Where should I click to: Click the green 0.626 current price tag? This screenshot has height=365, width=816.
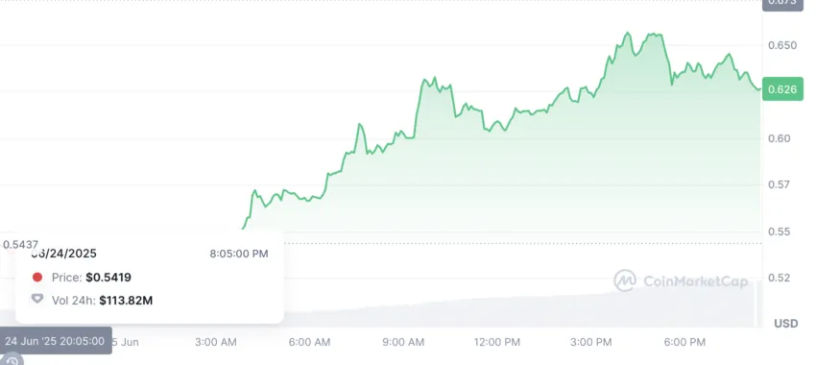pos(782,89)
